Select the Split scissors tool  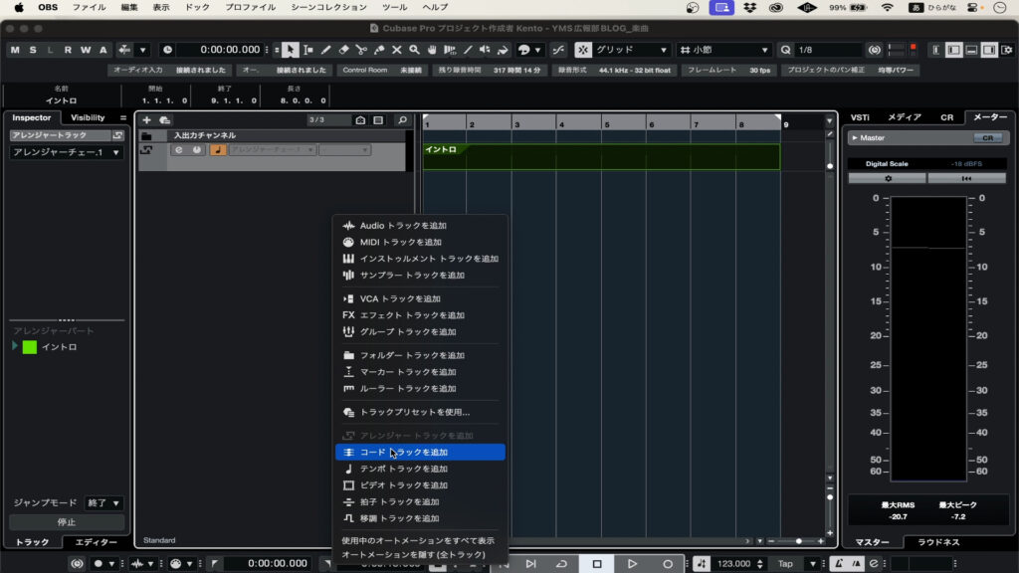point(361,50)
